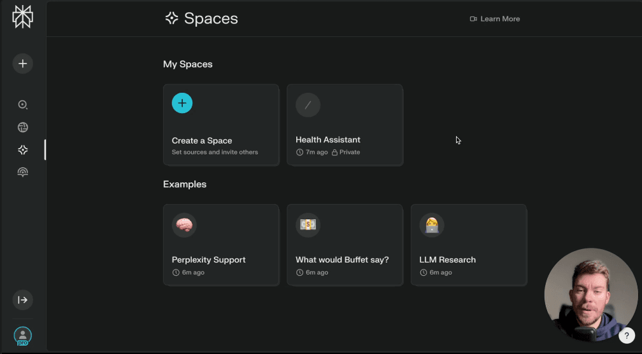Screen dimensions: 642x354
Task: Click the Health Assistant slash avatar icon
Action: click(308, 105)
